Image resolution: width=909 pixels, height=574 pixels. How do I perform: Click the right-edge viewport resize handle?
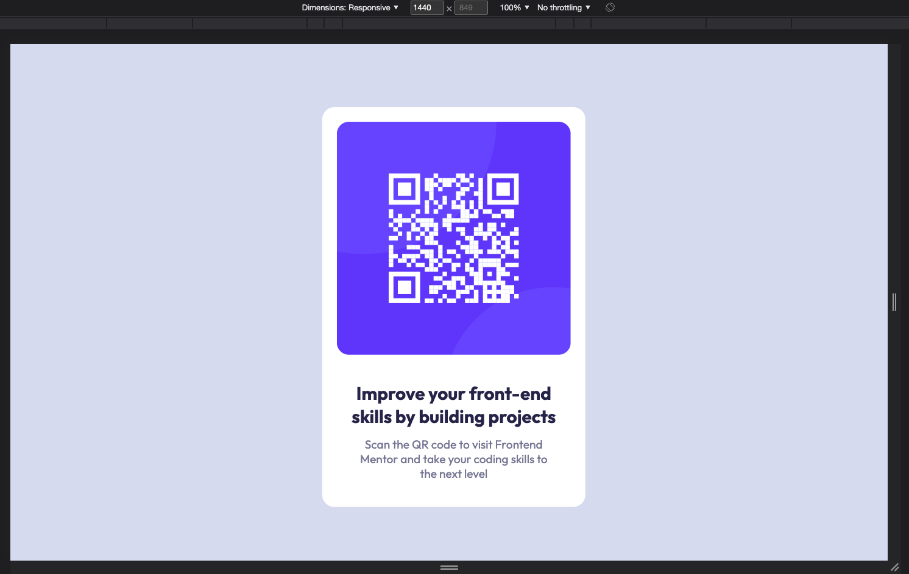coord(894,302)
